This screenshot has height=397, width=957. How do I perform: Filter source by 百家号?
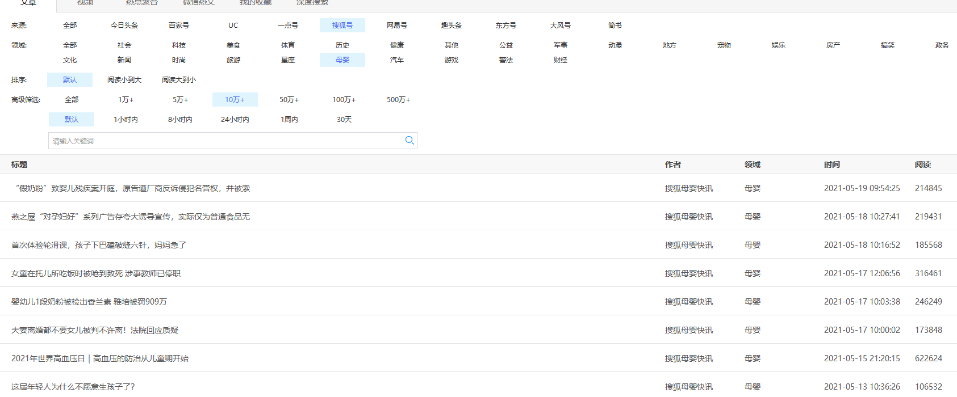(x=179, y=26)
